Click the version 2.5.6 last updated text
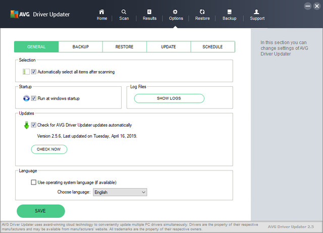Screen dimensions: 323x233 (87, 136)
